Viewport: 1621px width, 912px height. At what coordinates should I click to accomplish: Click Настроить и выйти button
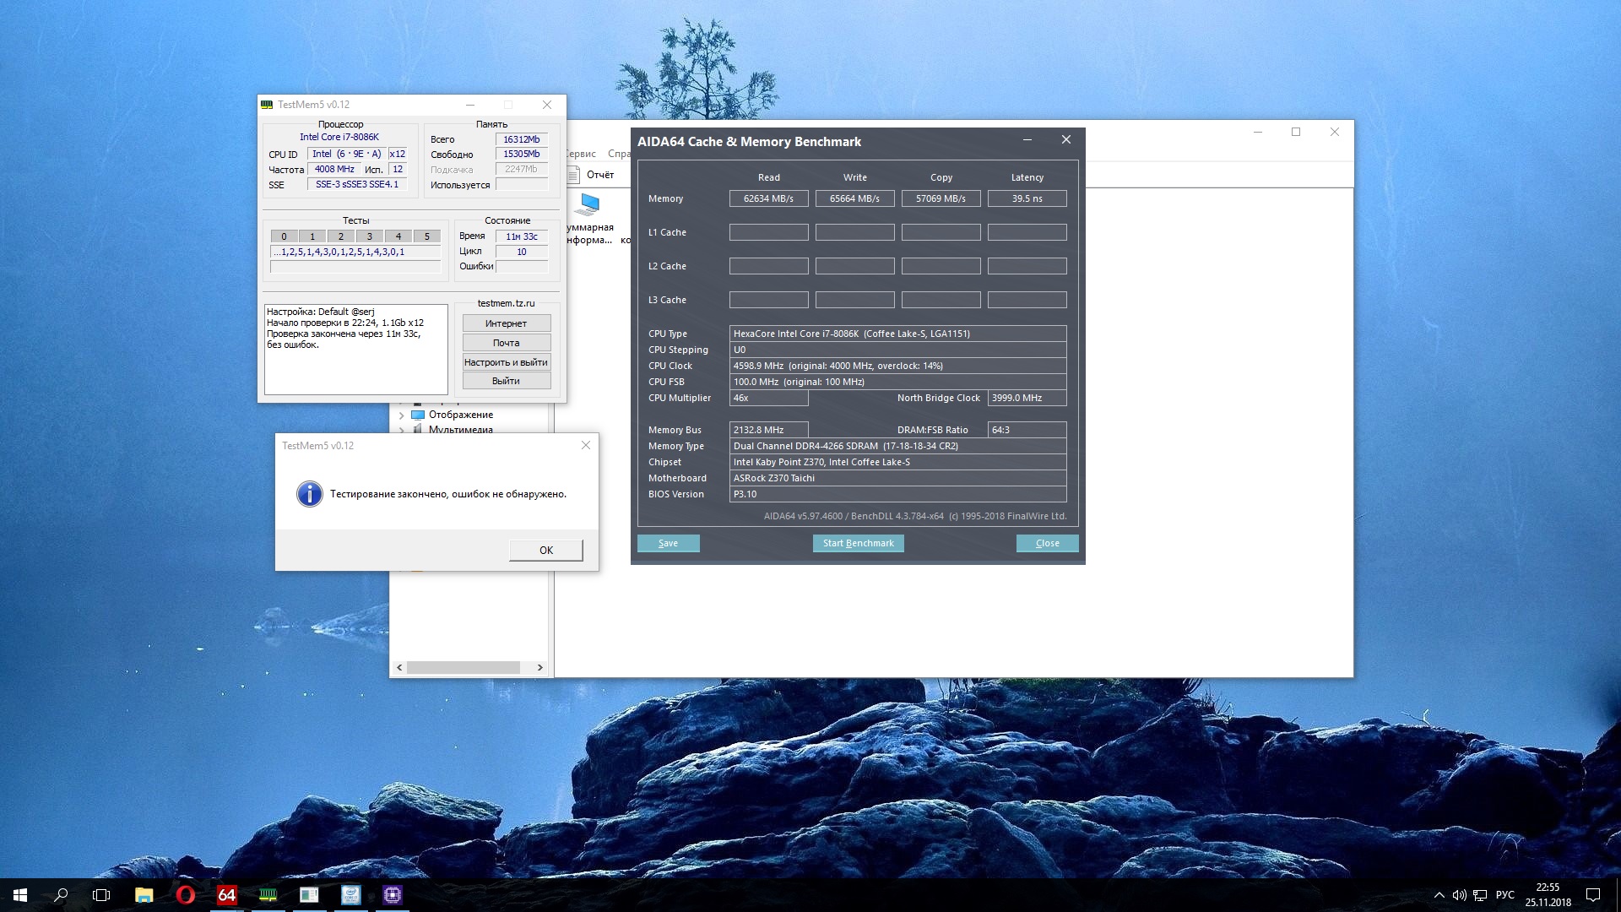pos(506,362)
